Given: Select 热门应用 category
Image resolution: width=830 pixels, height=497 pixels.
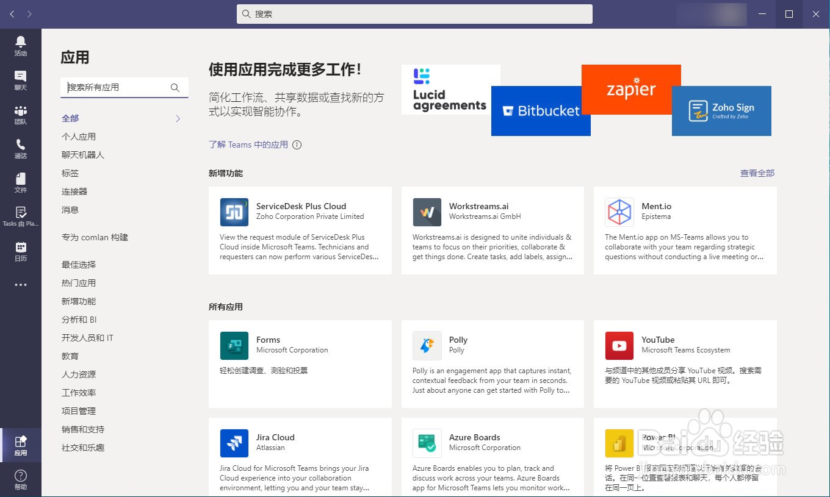Looking at the screenshot, I should click(x=79, y=283).
